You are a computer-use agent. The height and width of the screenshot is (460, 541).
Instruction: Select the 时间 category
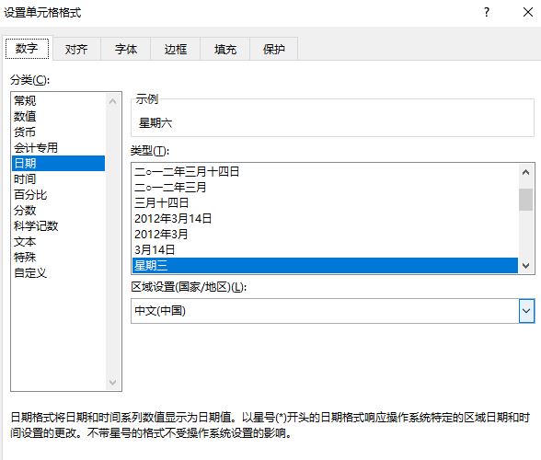(58, 178)
